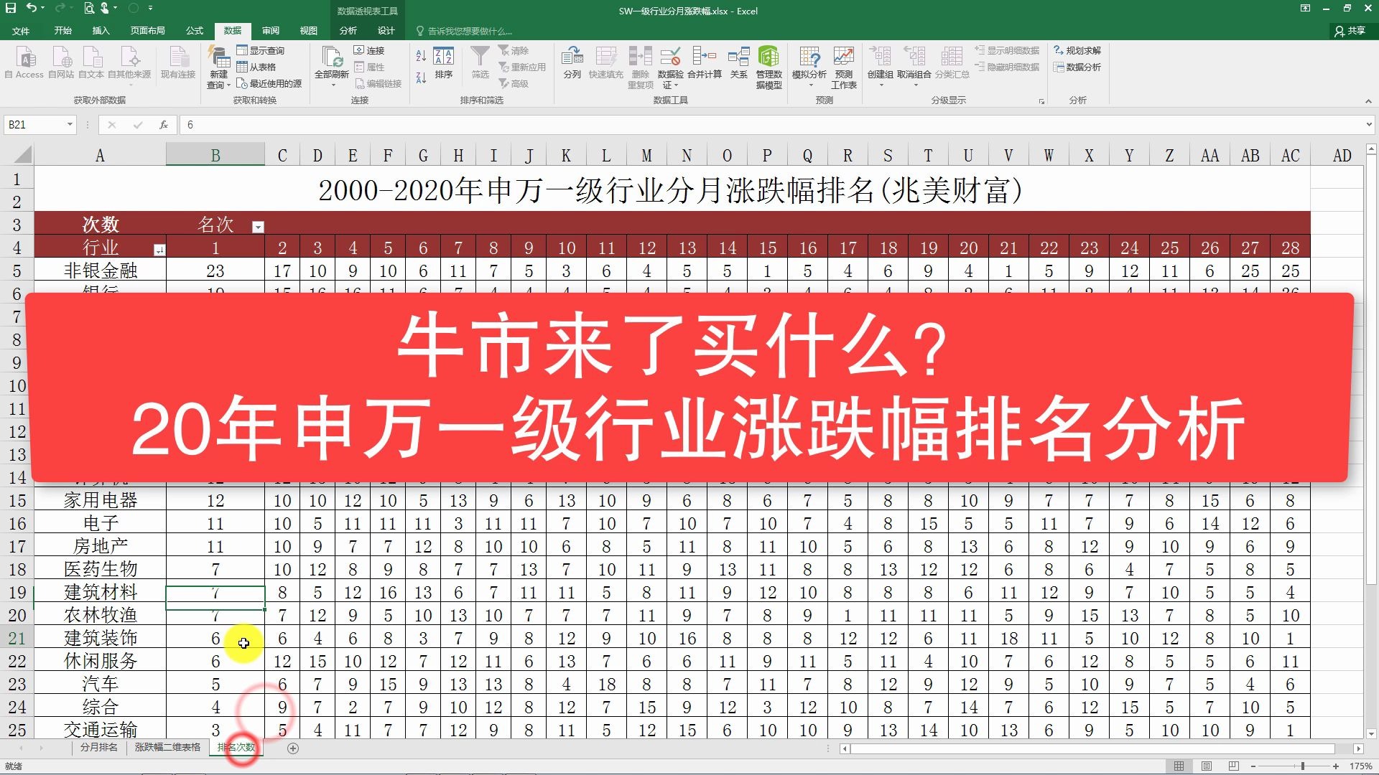
Task: Open the 文件 File menu
Action: (21, 31)
